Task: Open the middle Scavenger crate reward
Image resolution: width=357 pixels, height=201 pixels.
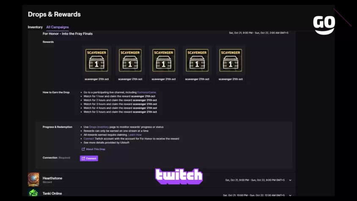Action: click(163, 61)
